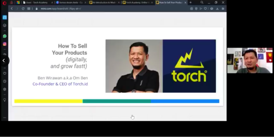Open bookmarks heart in the sidebar
The height and width of the screenshot is (137, 274).
tap(5, 73)
